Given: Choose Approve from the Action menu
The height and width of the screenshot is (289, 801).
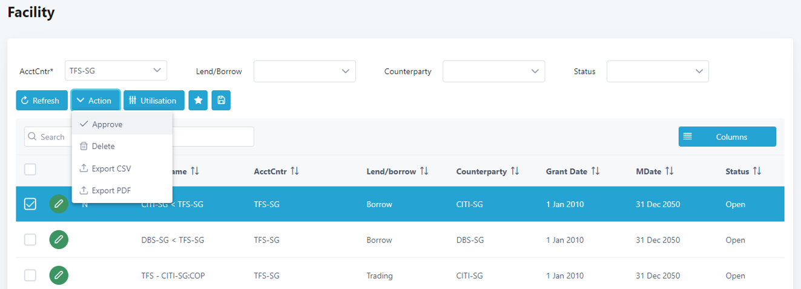Looking at the screenshot, I should tap(122, 124).
